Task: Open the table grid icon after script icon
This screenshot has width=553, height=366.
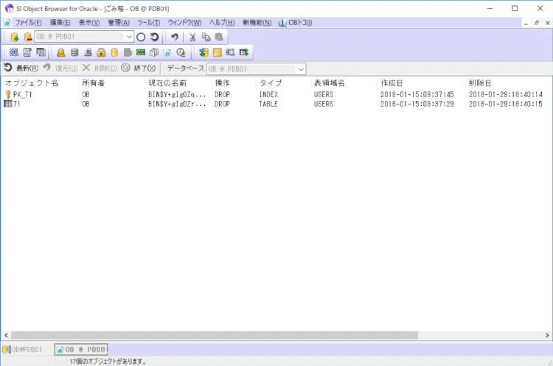Action: click(x=41, y=52)
